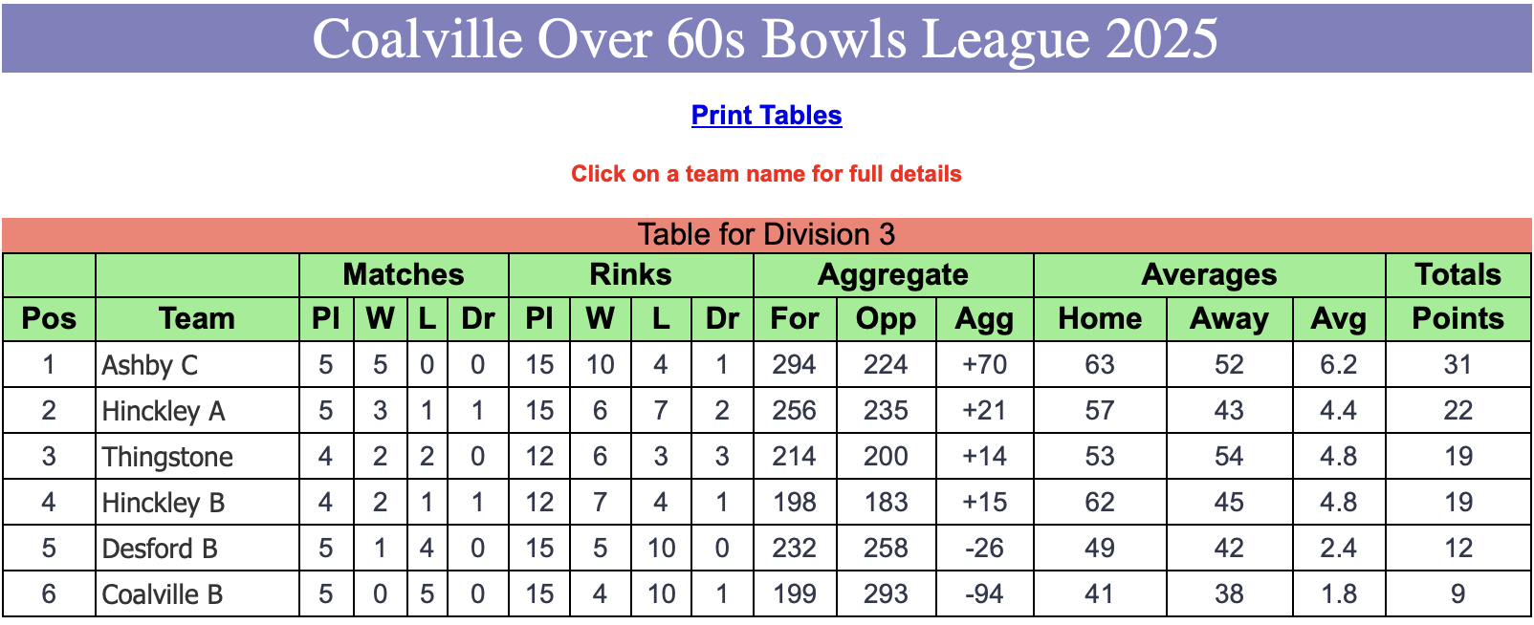This screenshot has width=1534, height=625.
Task: Click the Table for Division 3 banner
Action: coord(766,235)
